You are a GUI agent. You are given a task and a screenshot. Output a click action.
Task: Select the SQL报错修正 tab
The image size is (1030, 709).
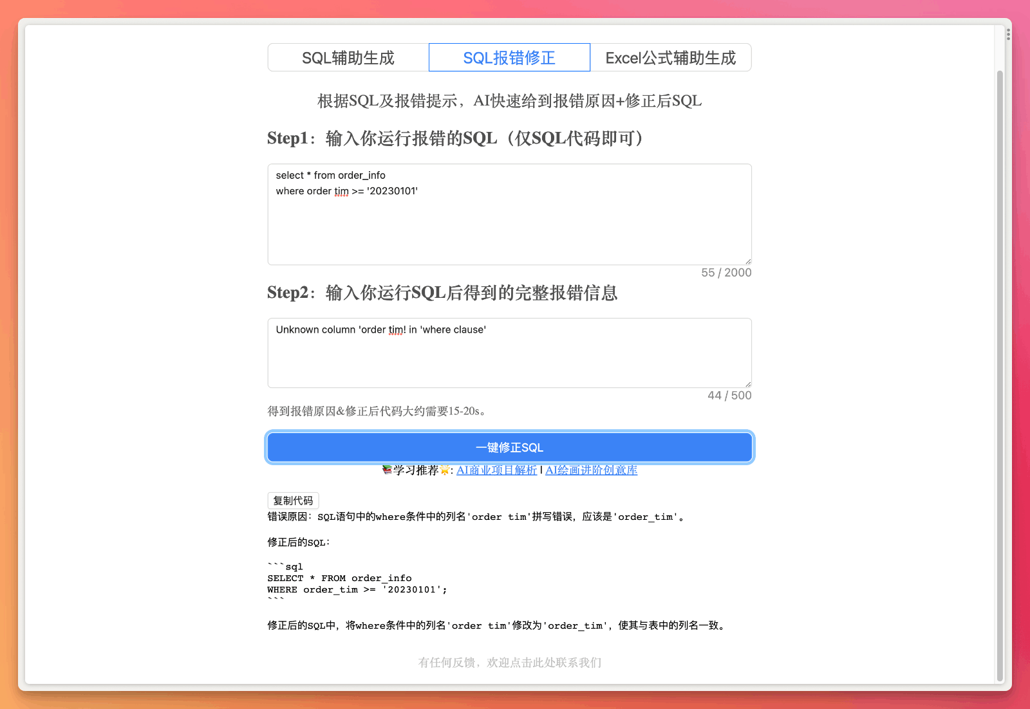click(509, 58)
